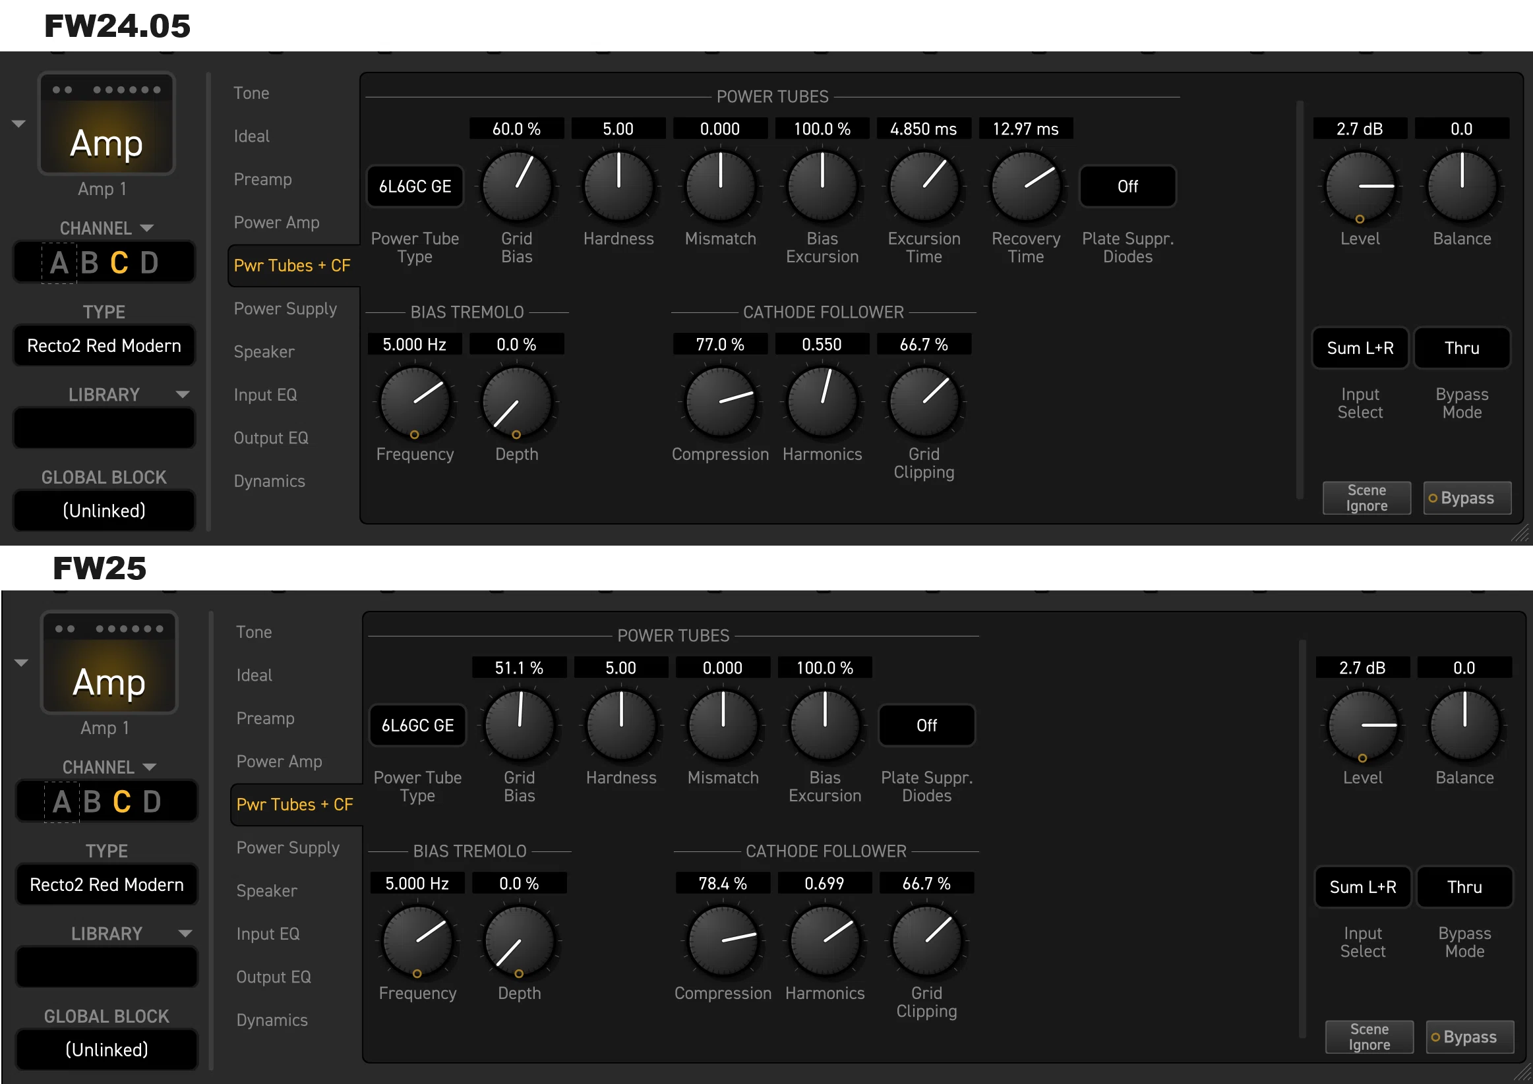Open Dynamics page in FW24.05
Viewport: 1533px width, 1084px height.
click(x=269, y=480)
